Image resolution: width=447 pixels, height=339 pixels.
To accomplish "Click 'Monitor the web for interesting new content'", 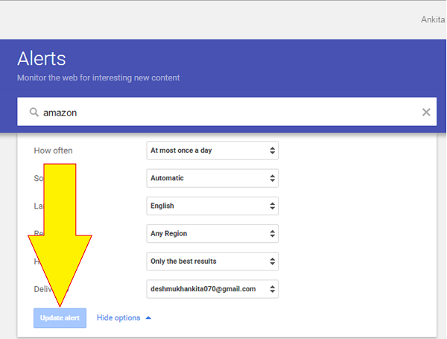I will click(98, 77).
